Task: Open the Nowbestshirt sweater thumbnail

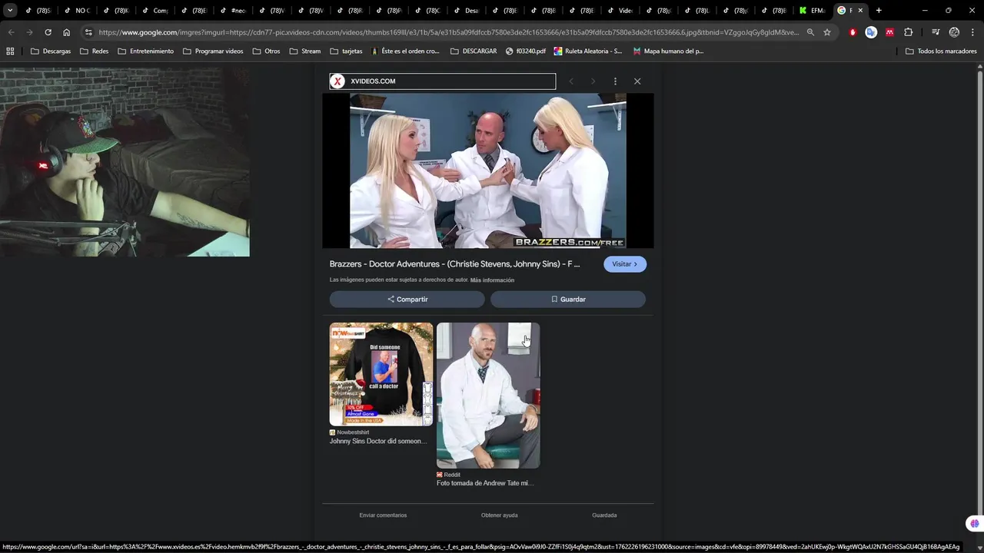Action: coord(381,374)
